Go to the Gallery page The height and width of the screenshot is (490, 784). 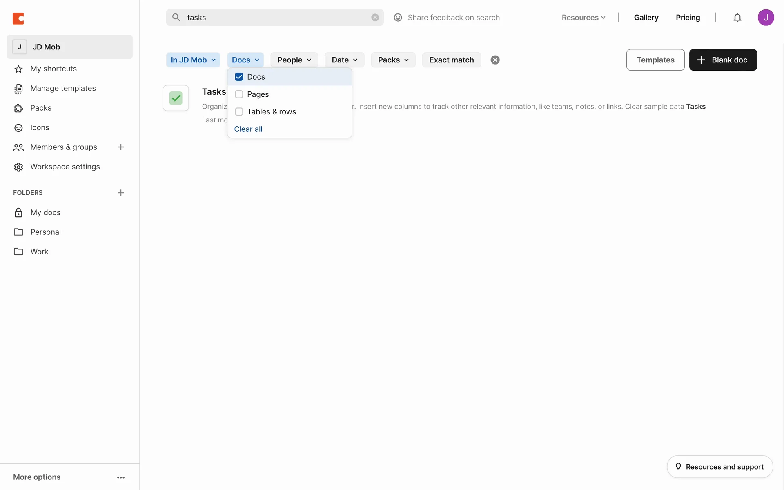[x=646, y=18]
